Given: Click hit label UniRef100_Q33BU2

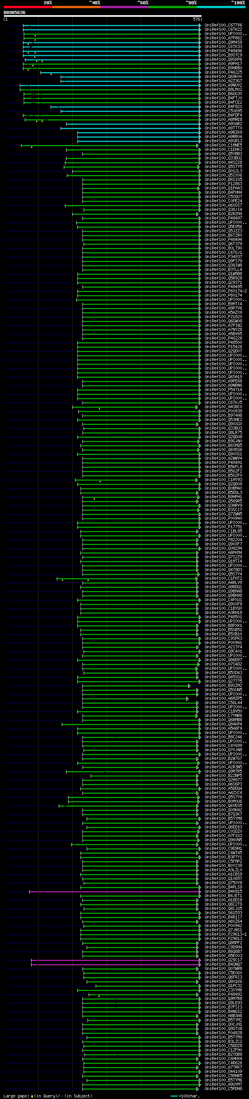Looking at the screenshot, I should click(x=223, y=158).
